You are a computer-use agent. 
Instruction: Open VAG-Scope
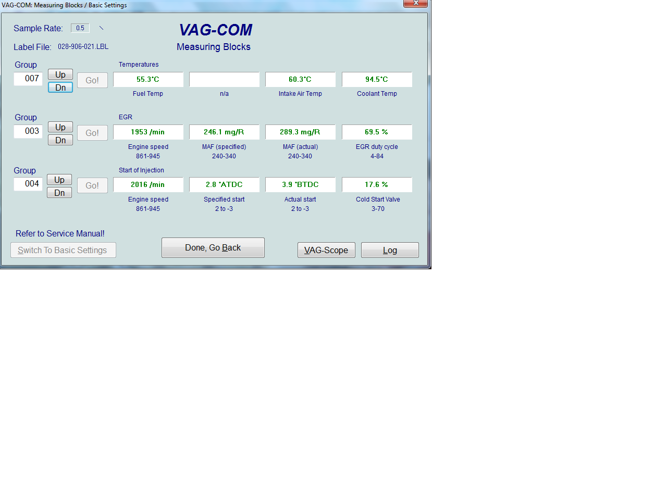326,250
